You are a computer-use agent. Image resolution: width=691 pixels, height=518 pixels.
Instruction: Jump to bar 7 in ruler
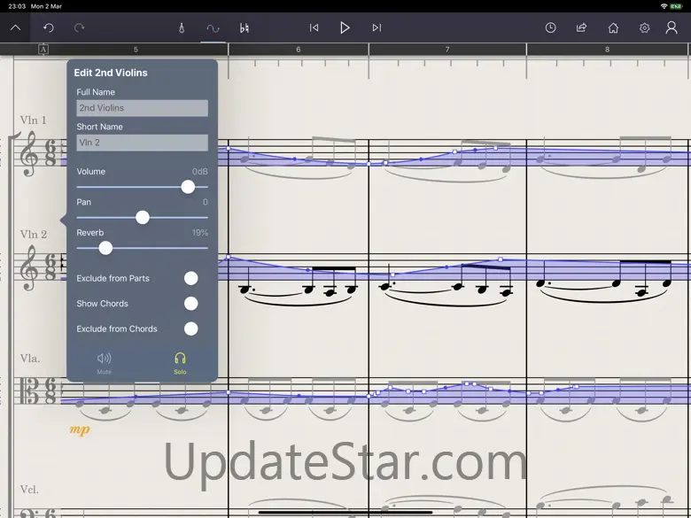447,50
